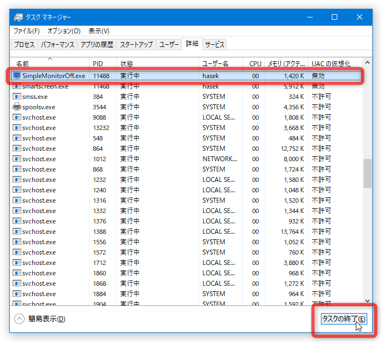Select the 詳細 tab
Screen dimensions: 382x342
(x=192, y=44)
